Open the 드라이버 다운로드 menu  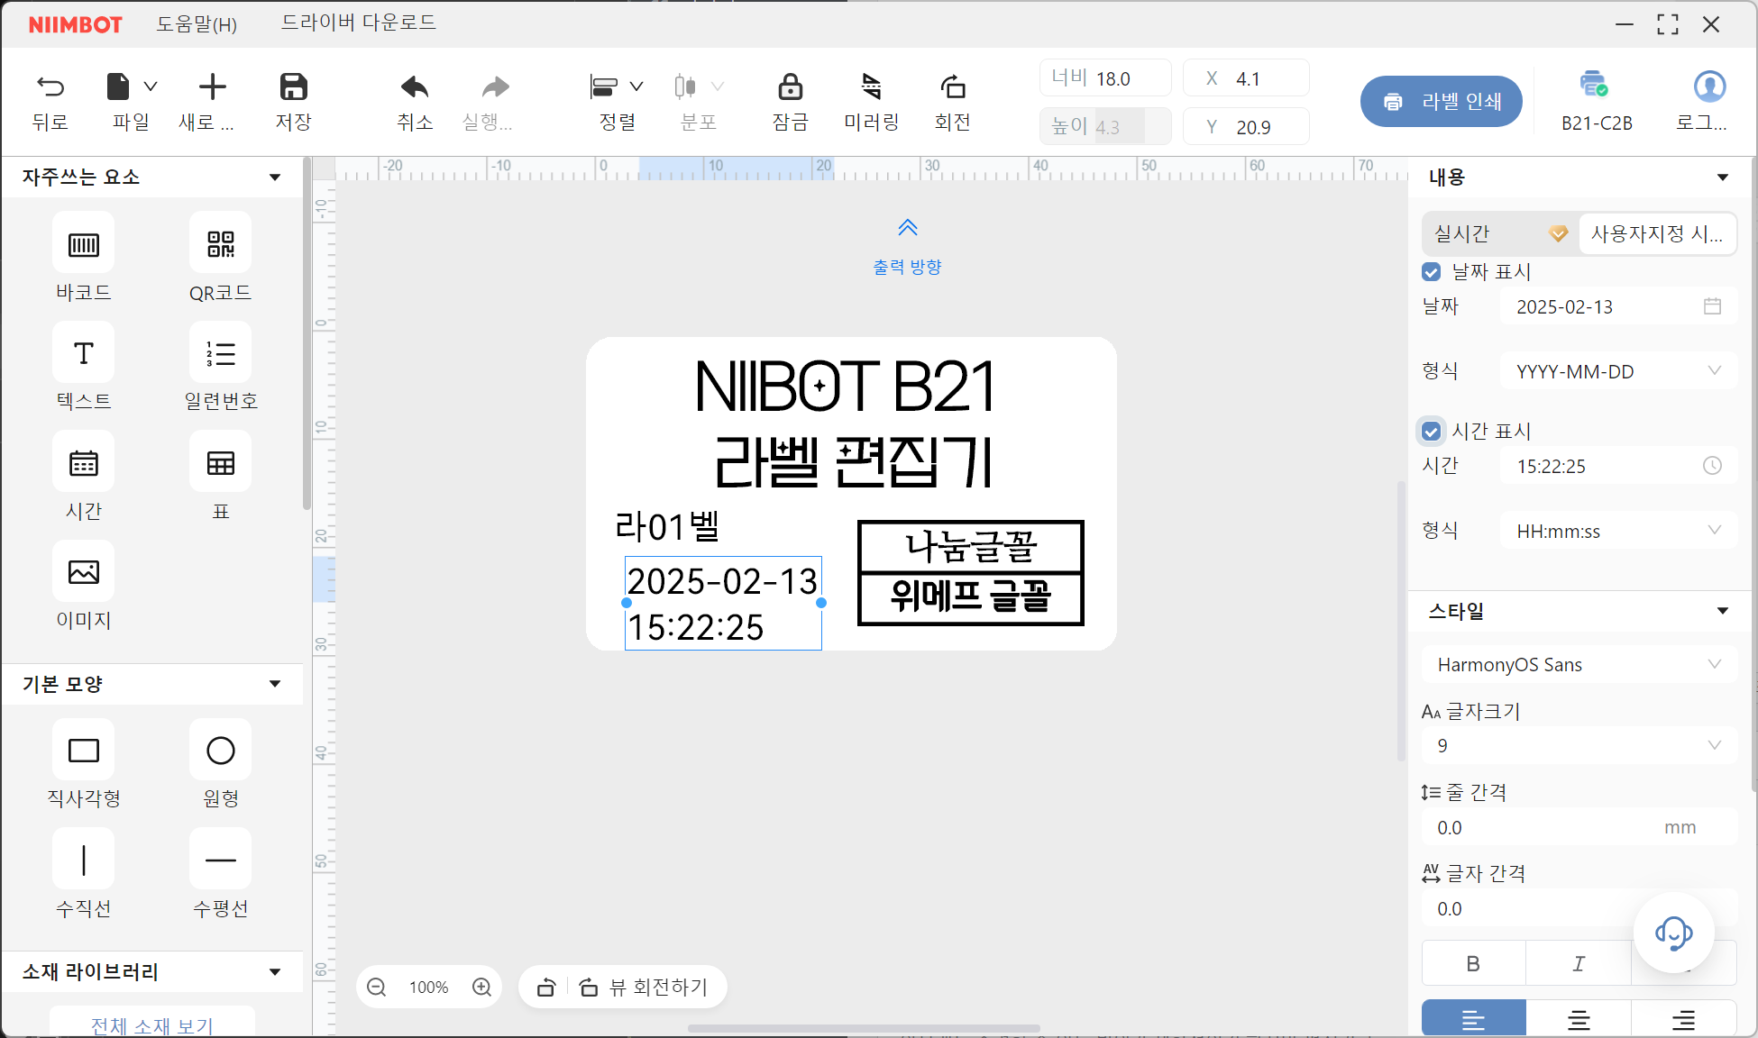[x=359, y=23]
